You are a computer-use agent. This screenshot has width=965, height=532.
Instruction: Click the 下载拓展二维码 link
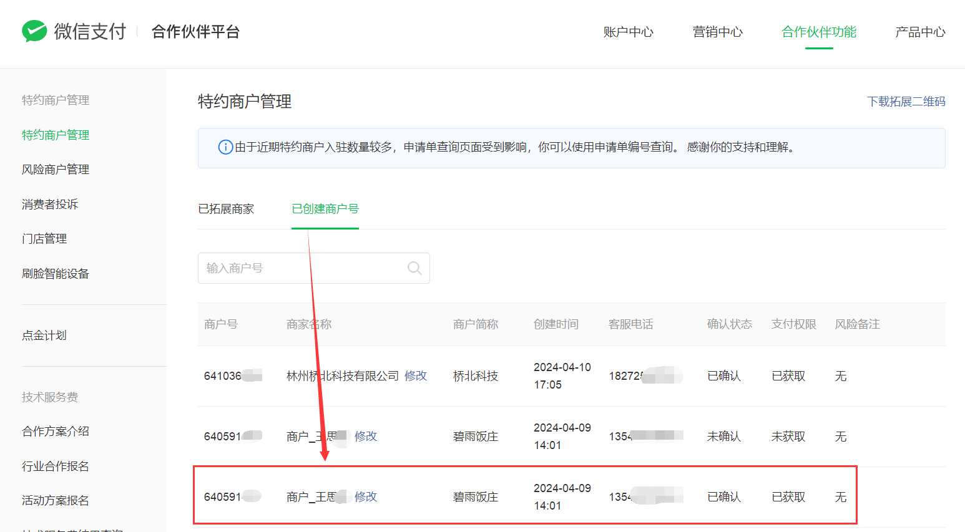click(x=906, y=102)
